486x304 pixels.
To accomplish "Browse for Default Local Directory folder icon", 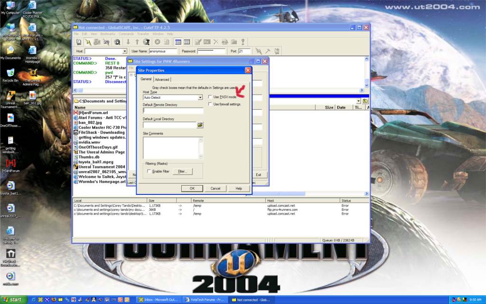I will coord(200,125).
